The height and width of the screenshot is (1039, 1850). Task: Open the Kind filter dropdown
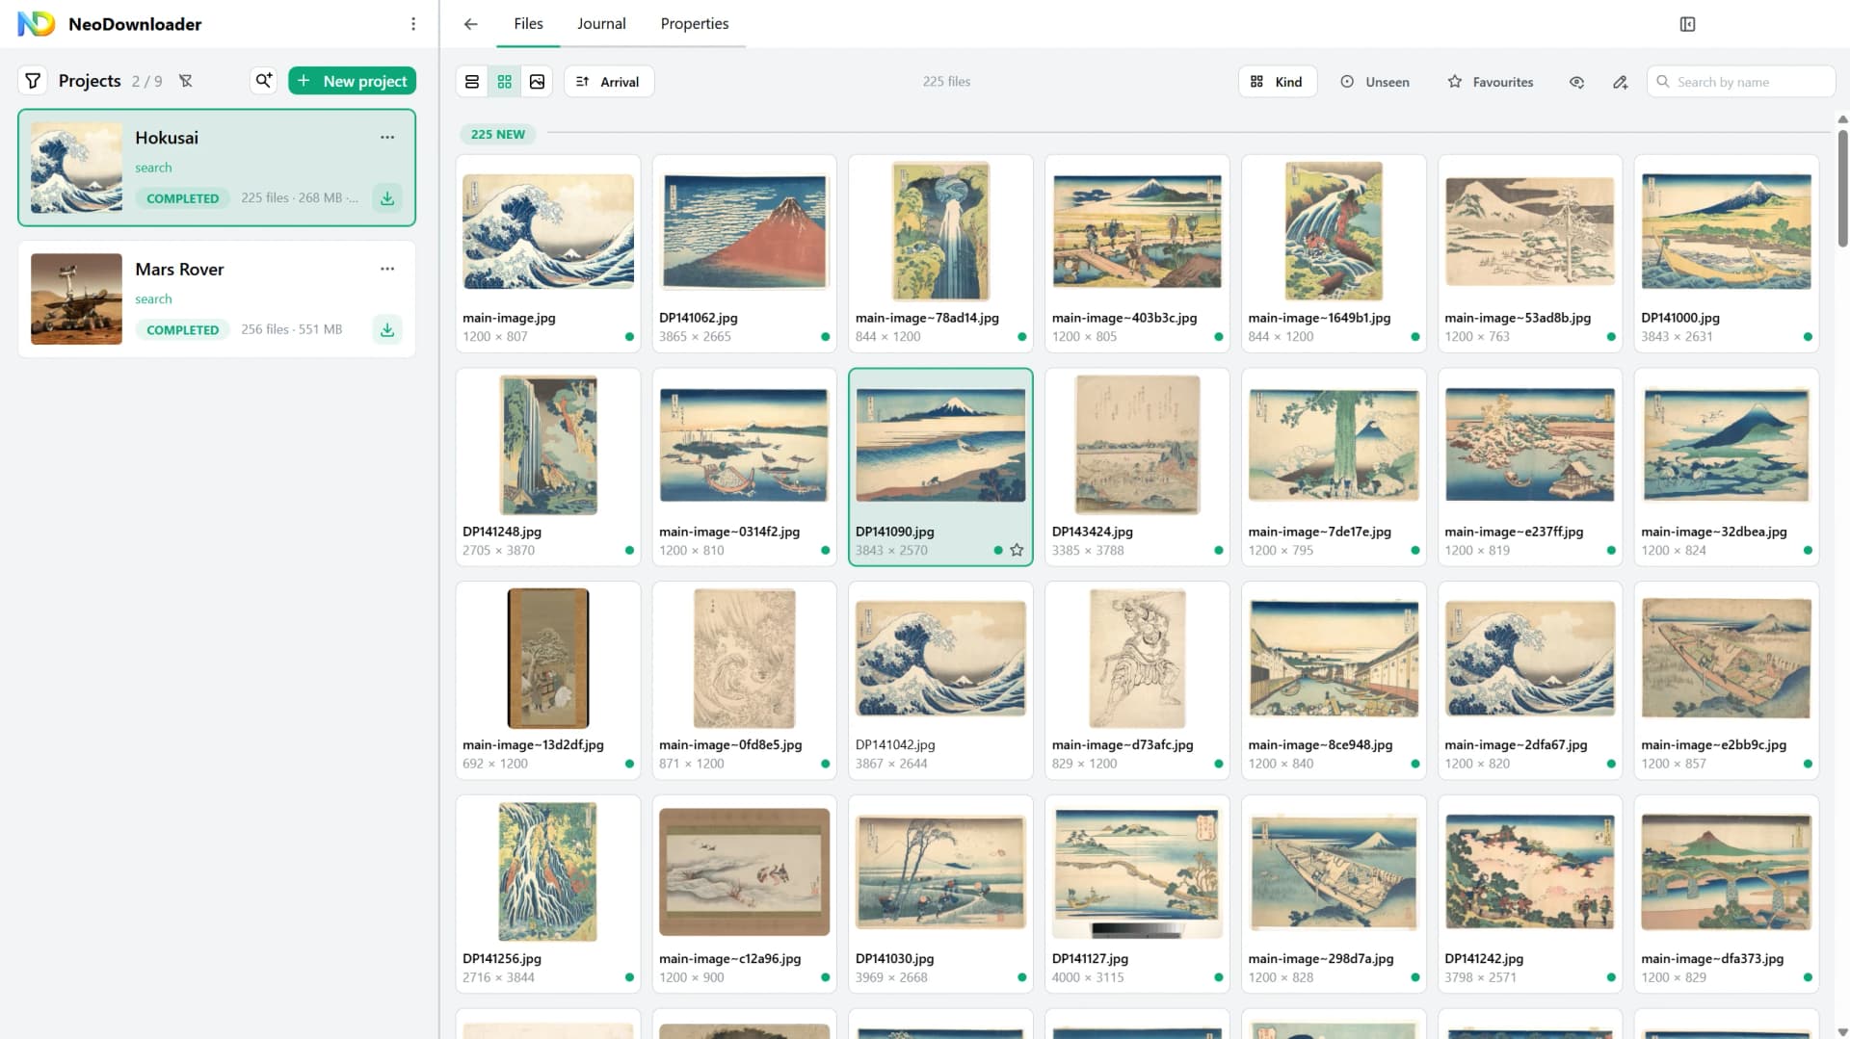[x=1278, y=82]
